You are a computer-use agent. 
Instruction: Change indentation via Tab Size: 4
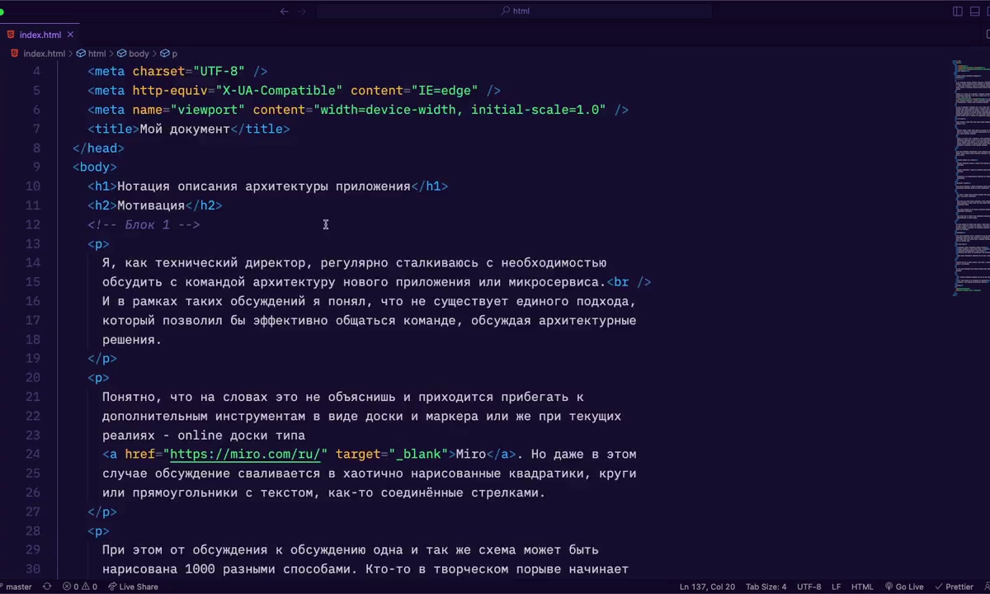pos(766,587)
